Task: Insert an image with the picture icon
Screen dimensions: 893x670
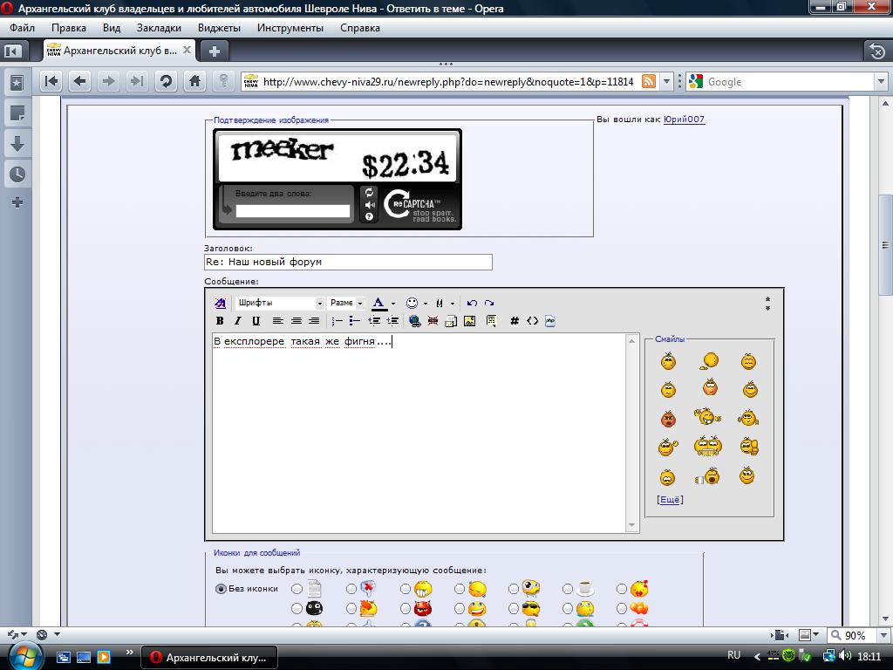Action: coord(469,321)
